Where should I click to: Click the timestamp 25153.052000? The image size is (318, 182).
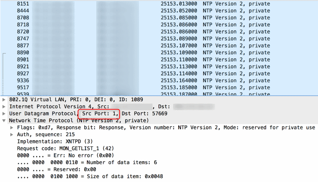click(179, 11)
